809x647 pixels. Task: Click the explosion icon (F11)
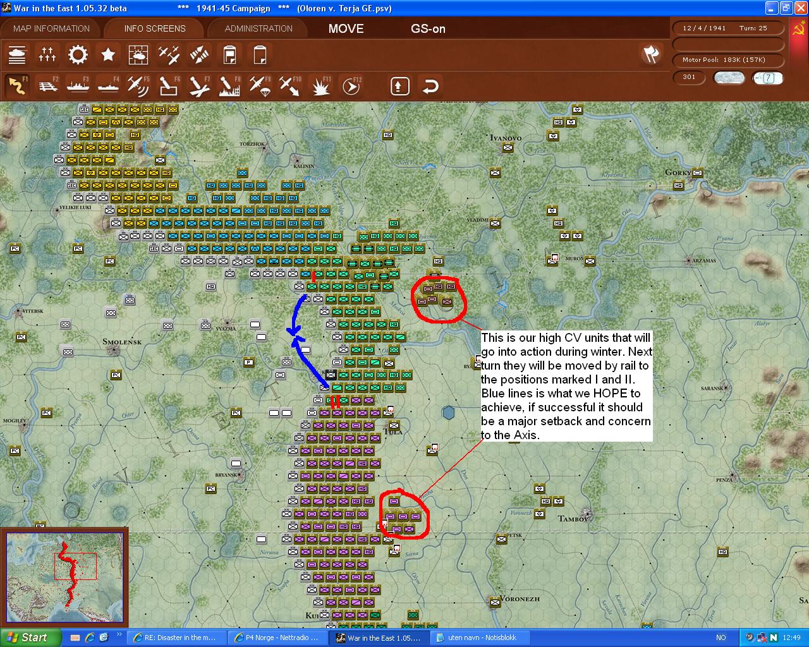(321, 86)
